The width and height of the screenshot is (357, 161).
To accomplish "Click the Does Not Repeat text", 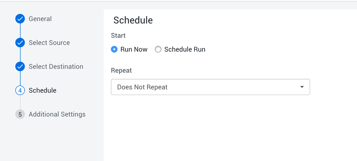I will pos(142,87).
